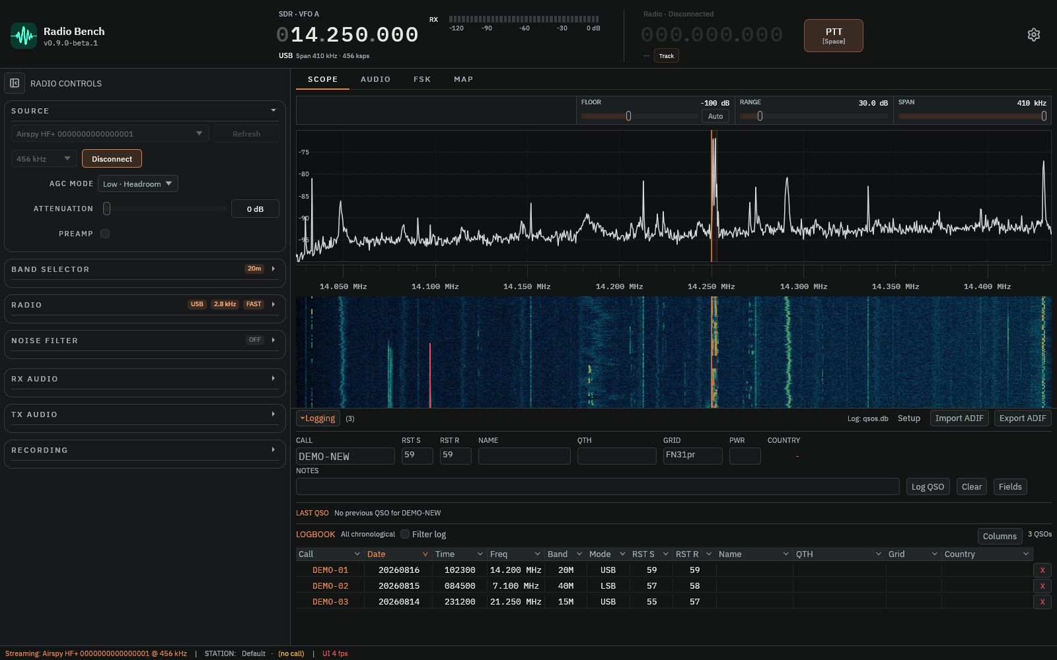The image size is (1057, 660).
Task: Expand the TX Audio section
Action: tap(273, 414)
